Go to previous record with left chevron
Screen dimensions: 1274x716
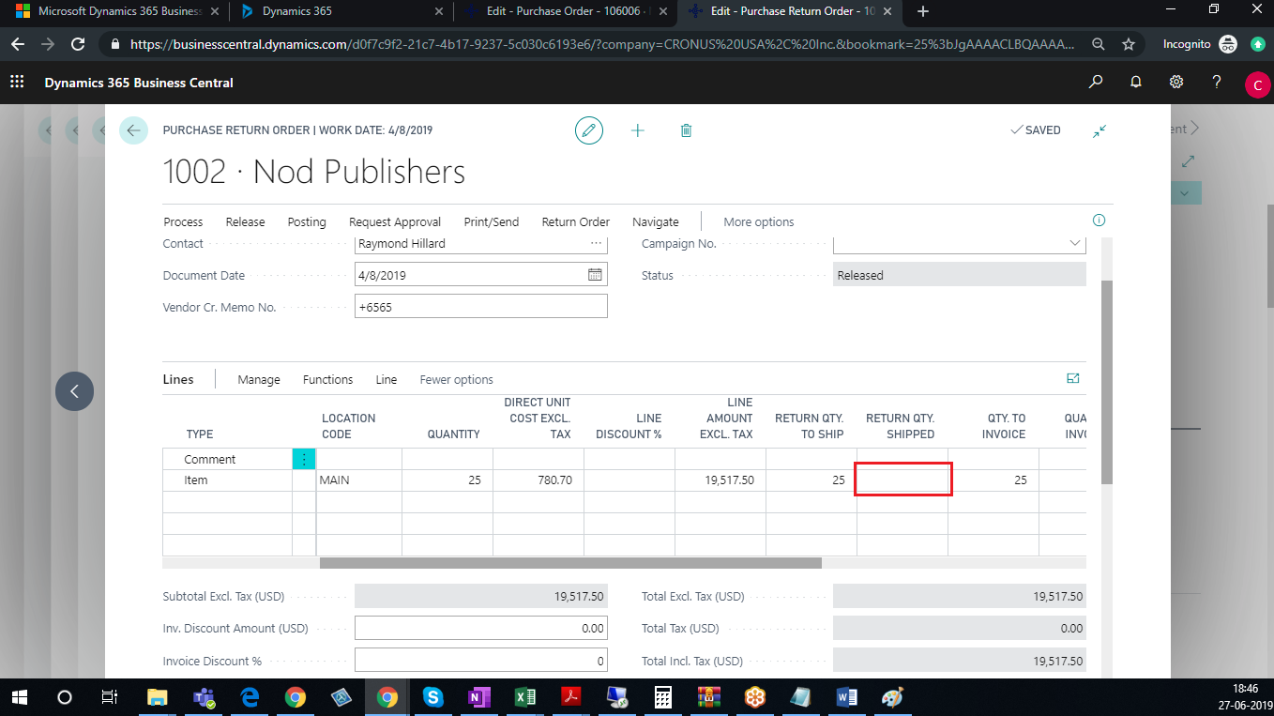[74, 391]
